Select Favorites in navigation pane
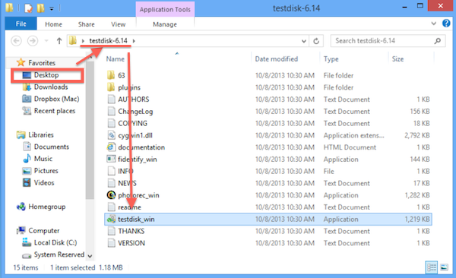 (x=42, y=63)
